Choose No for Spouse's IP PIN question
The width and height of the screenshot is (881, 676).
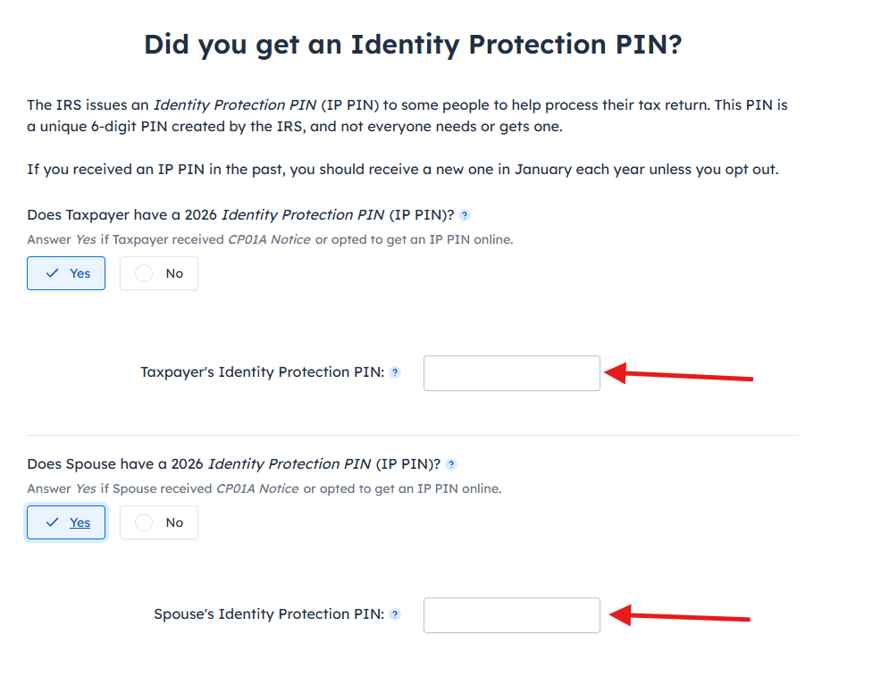click(159, 522)
